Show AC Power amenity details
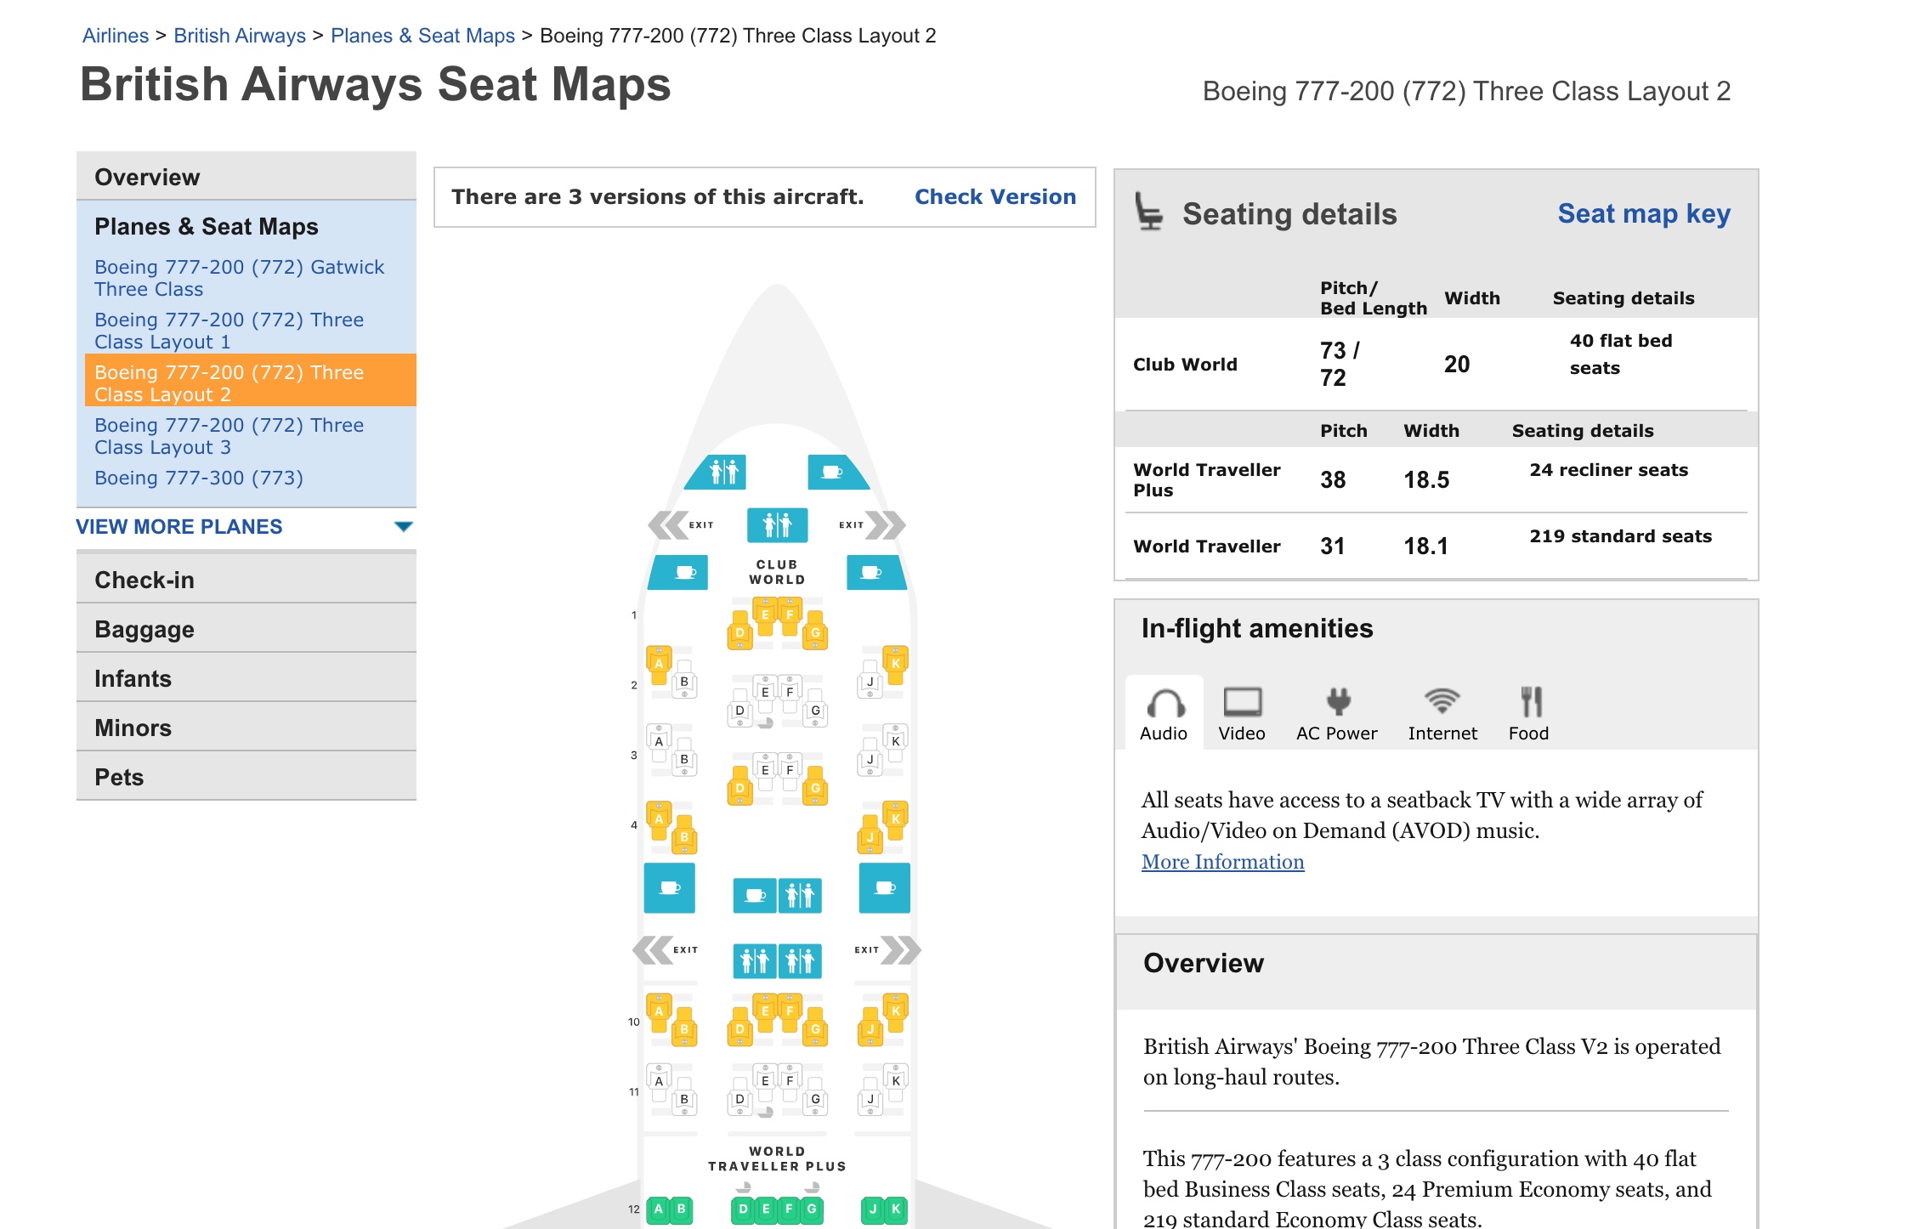1921x1229 pixels. (1336, 713)
